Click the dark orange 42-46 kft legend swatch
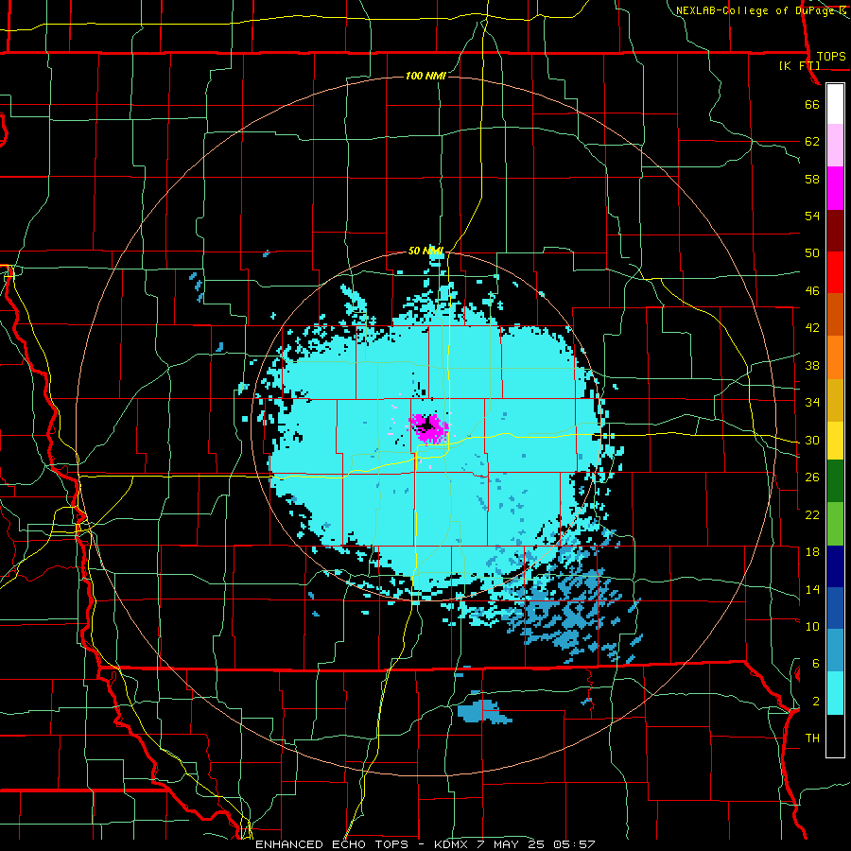Screen dimensions: 851x851 [835, 315]
